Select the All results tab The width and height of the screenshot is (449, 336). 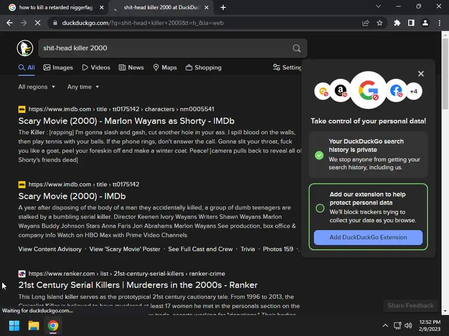pos(26,67)
